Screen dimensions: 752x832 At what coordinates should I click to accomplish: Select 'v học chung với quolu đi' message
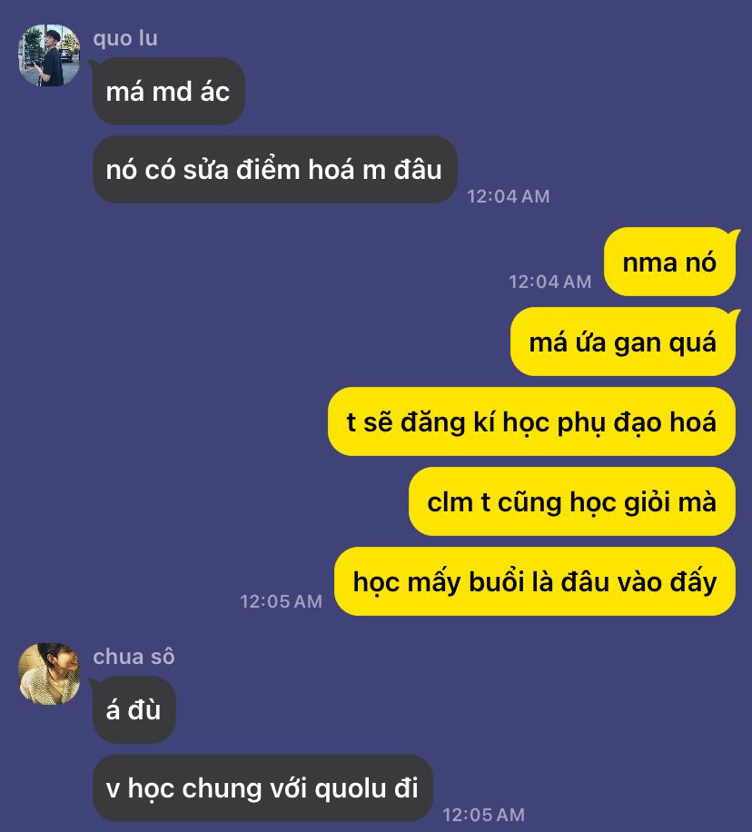[262, 788]
